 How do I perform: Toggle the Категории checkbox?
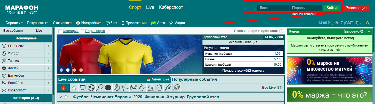tap(60, 31)
